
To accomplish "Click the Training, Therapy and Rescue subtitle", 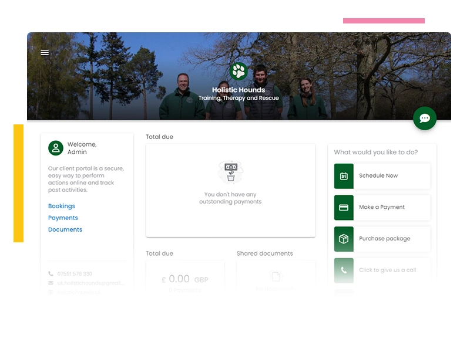I will (239, 98).
